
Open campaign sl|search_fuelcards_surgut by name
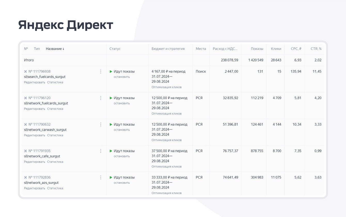click(45, 77)
